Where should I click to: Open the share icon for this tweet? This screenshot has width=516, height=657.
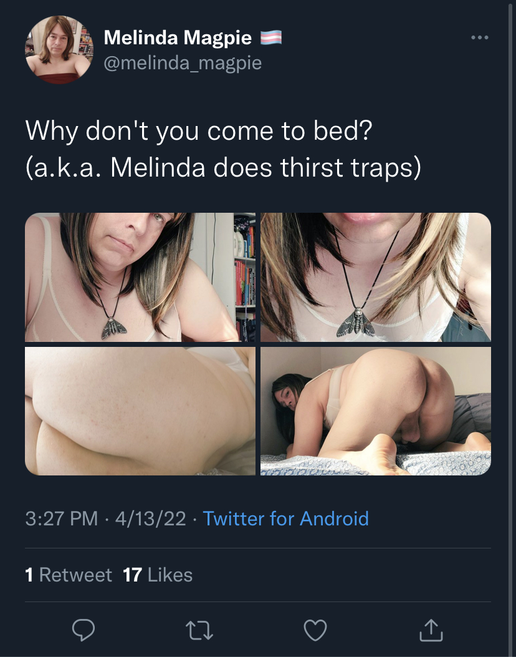tap(431, 630)
